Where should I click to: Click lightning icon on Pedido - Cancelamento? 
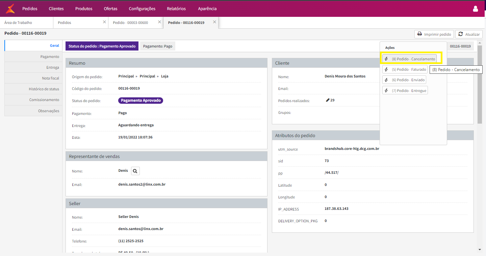386,59
